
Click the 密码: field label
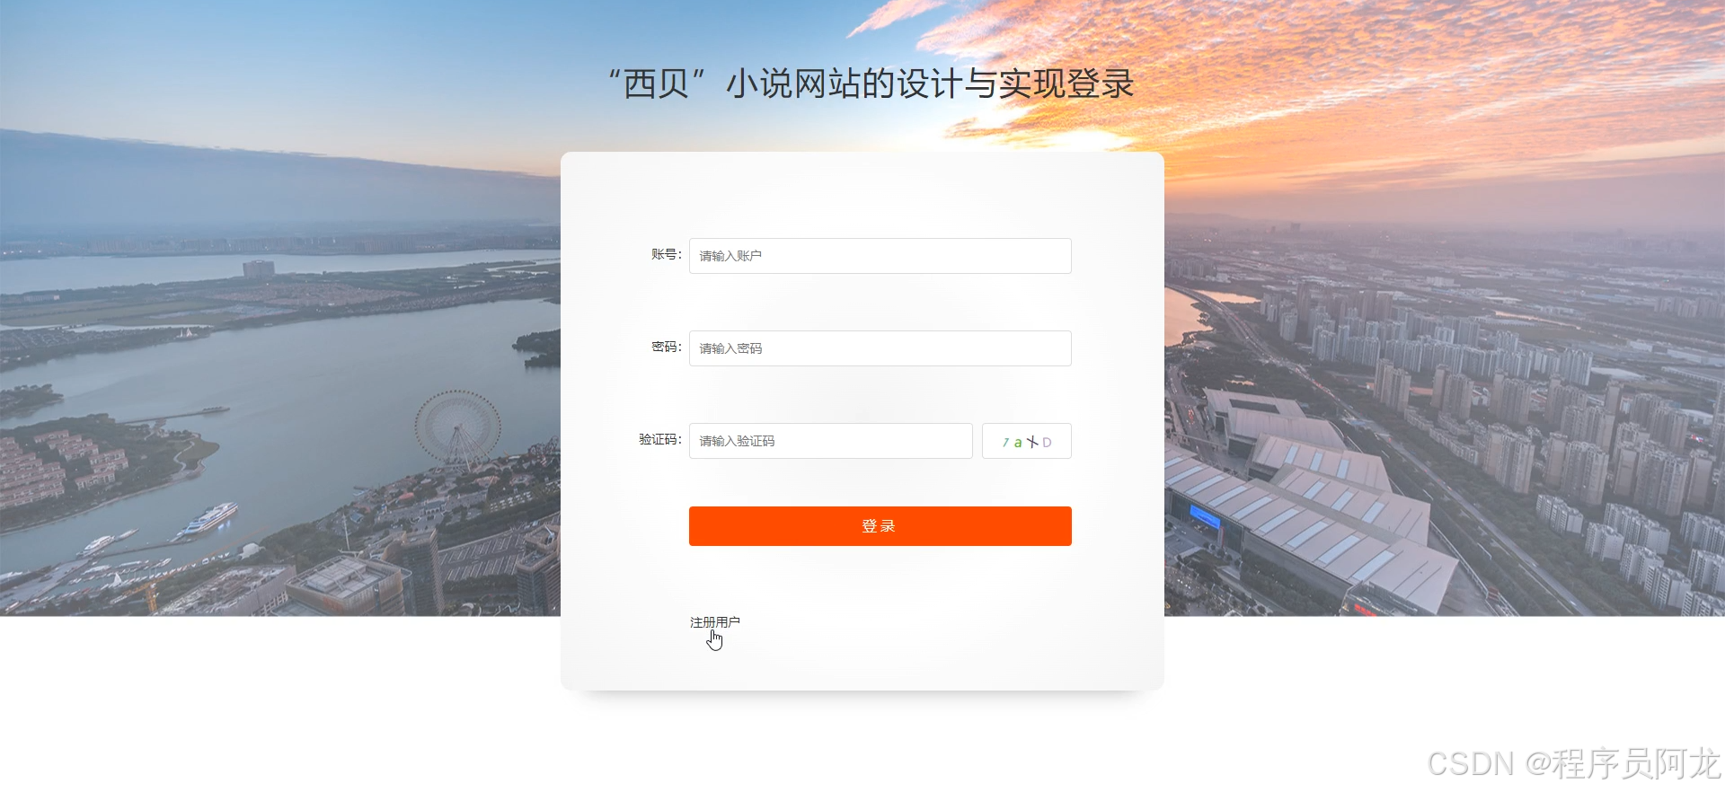point(667,347)
